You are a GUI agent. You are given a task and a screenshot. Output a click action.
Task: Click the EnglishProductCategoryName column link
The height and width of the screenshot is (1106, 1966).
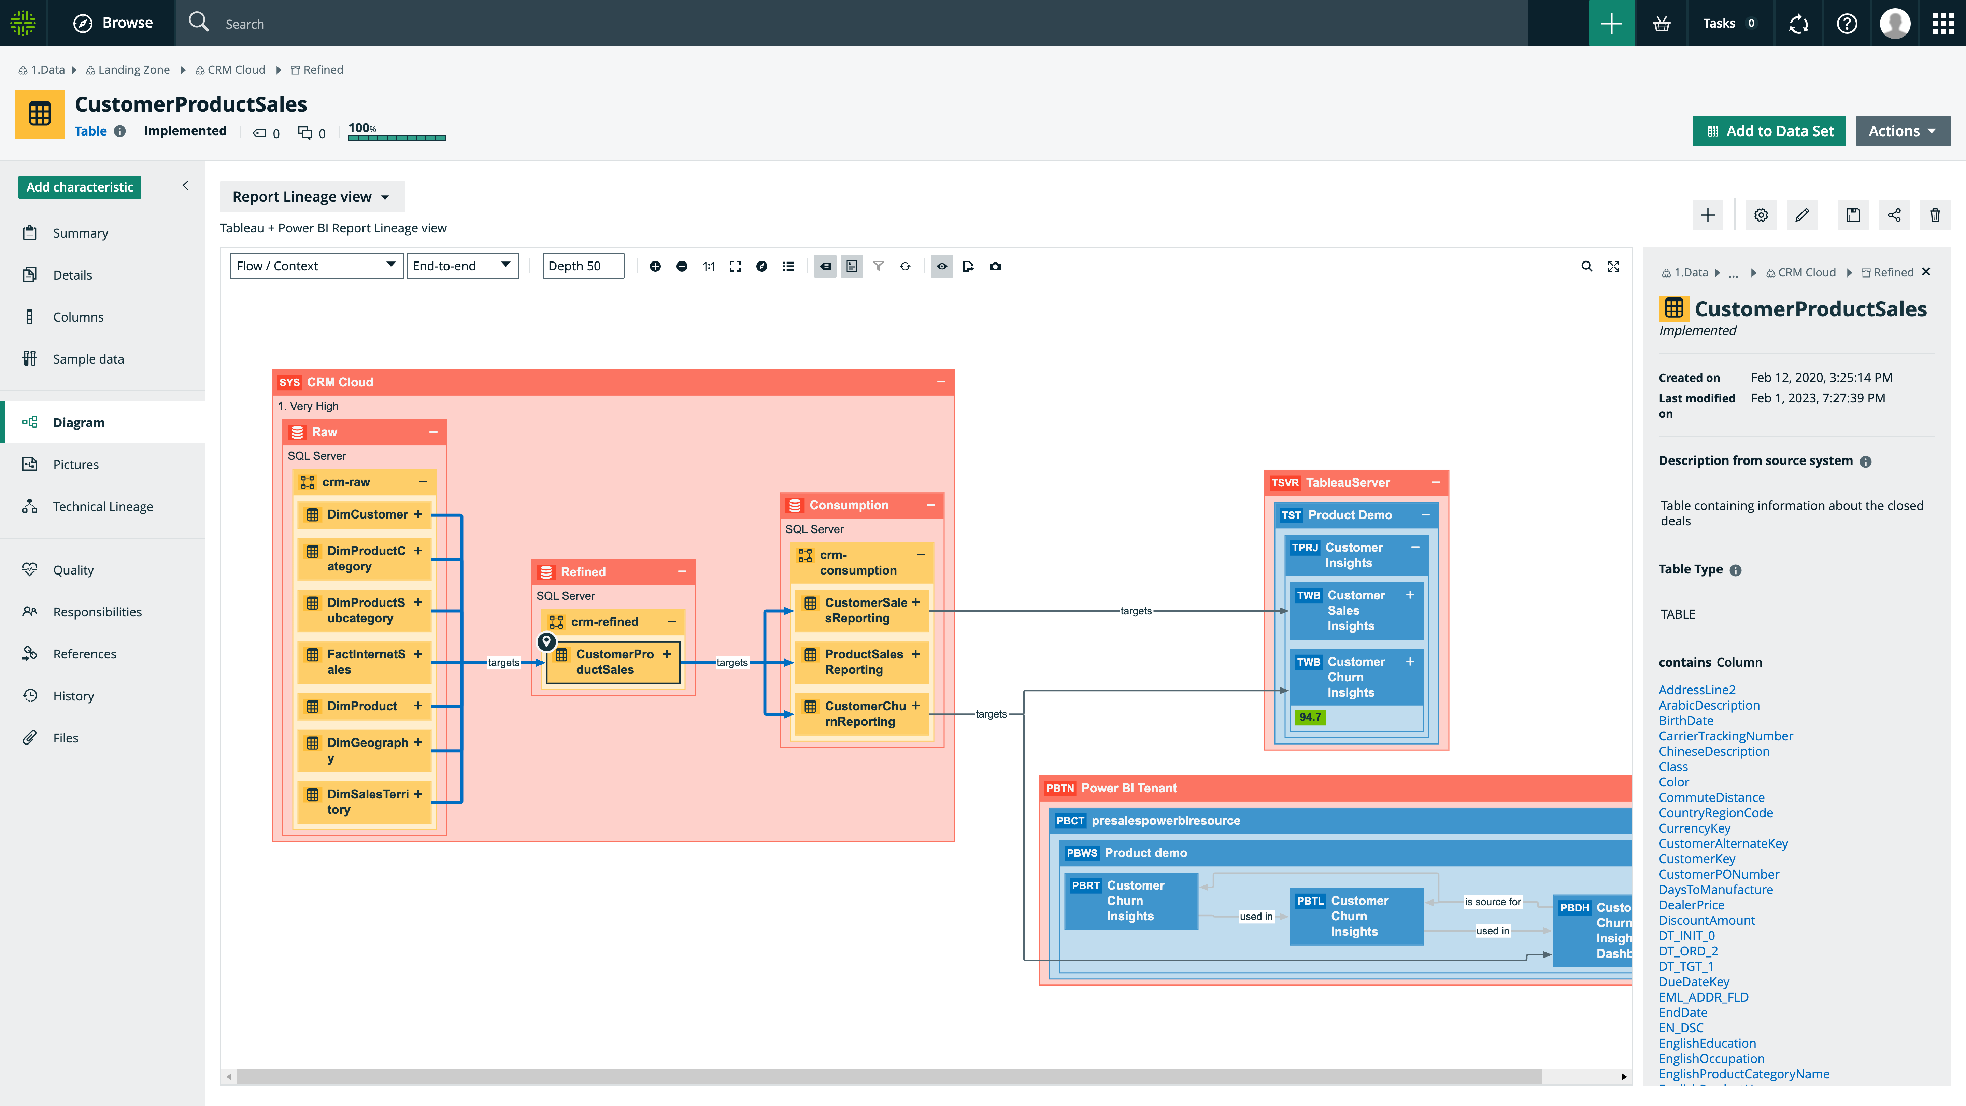[x=1743, y=1074]
